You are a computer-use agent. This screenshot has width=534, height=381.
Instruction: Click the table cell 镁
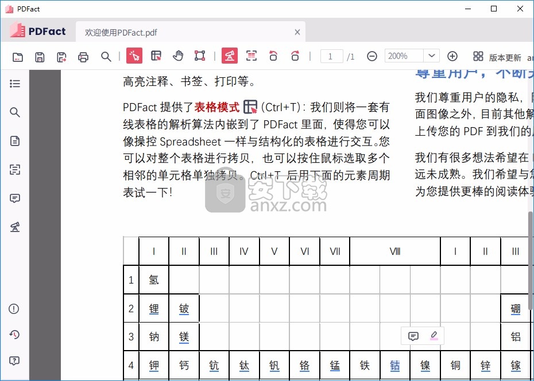coord(184,337)
